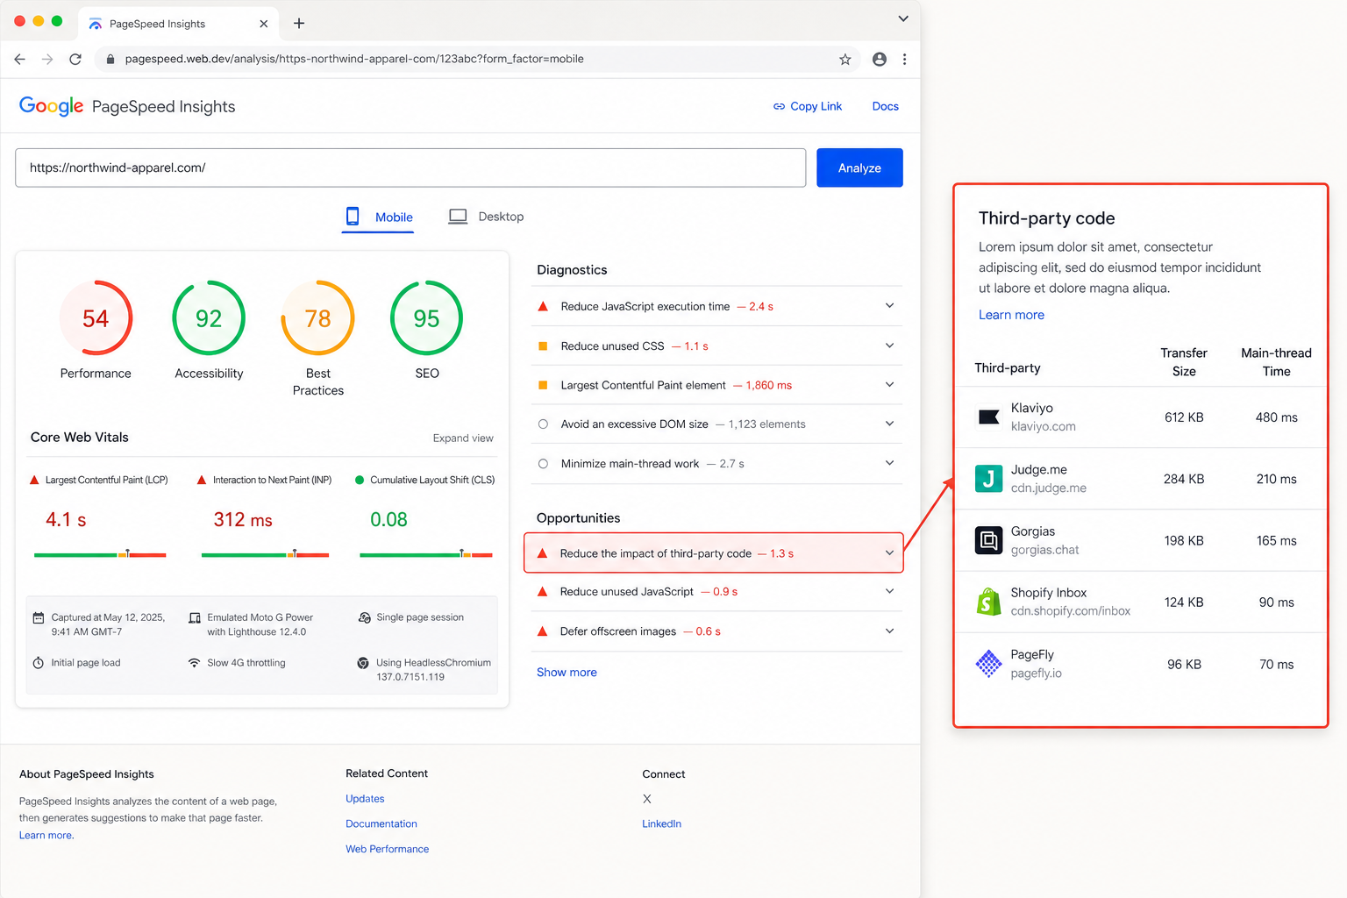Click the Chromium icon by HeadlessChromium
The height and width of the screenshot is (898, 1347).
(363, 663)
